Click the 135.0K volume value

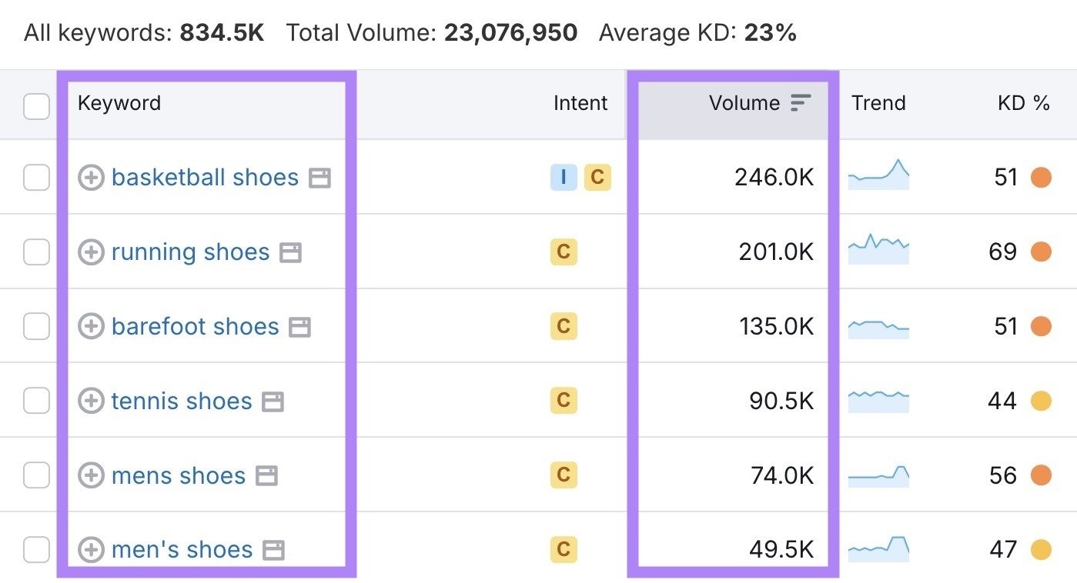pos(776,327)
